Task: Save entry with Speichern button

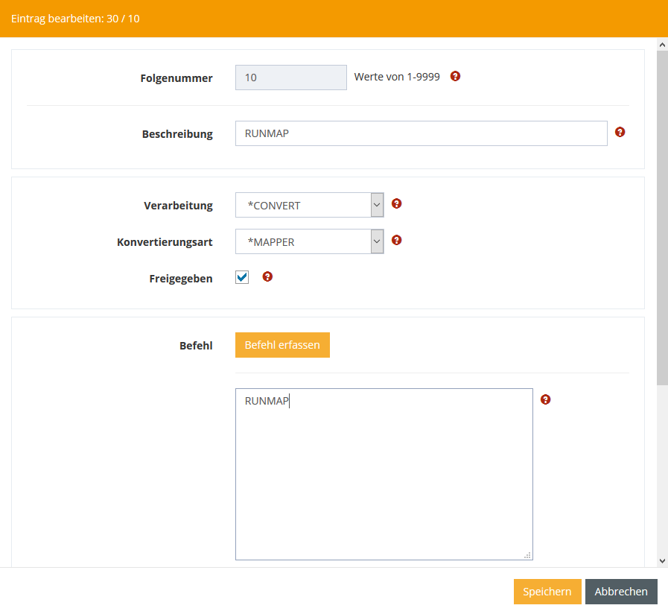Action: click(547, 592)
